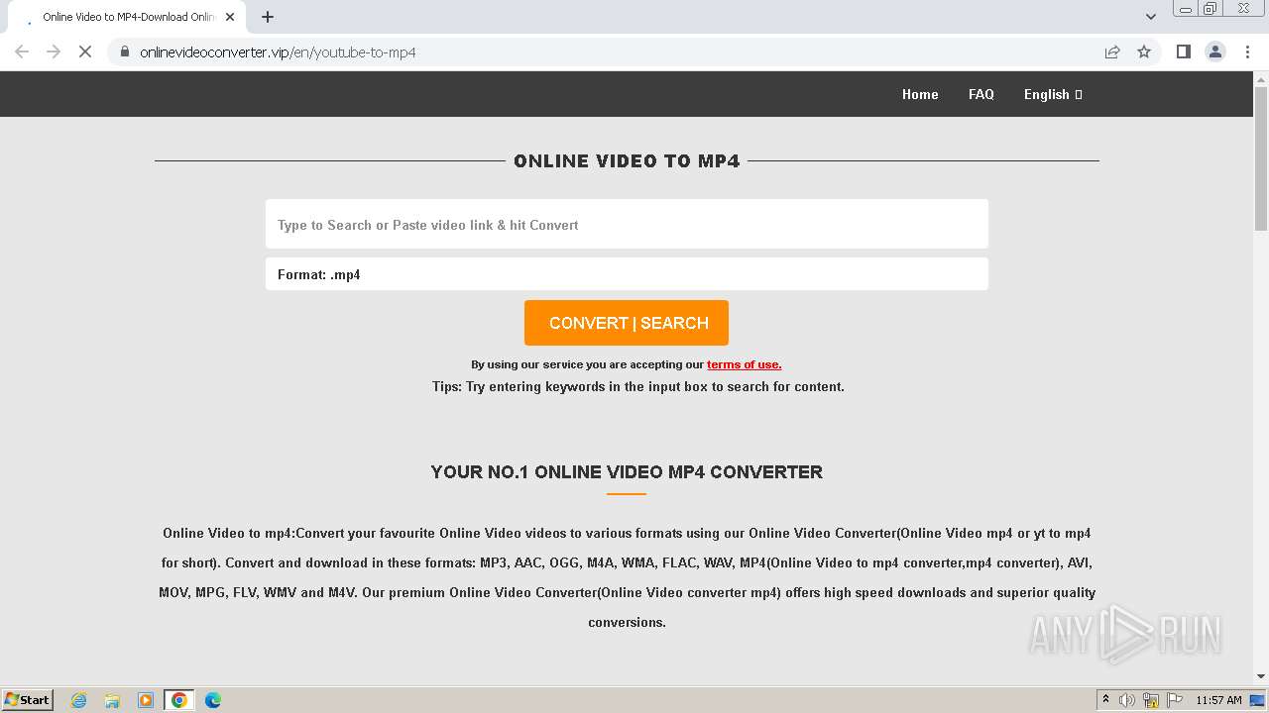This screenshot has height=713, width=1269.
Task: Launch Internet Explorer from the taskbar
Action: click(79, 700)
